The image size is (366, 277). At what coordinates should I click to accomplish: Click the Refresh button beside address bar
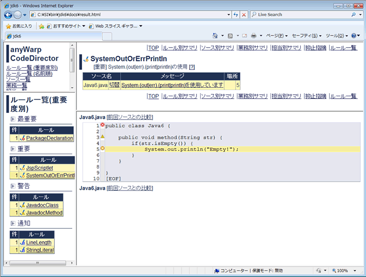point(236,14)
